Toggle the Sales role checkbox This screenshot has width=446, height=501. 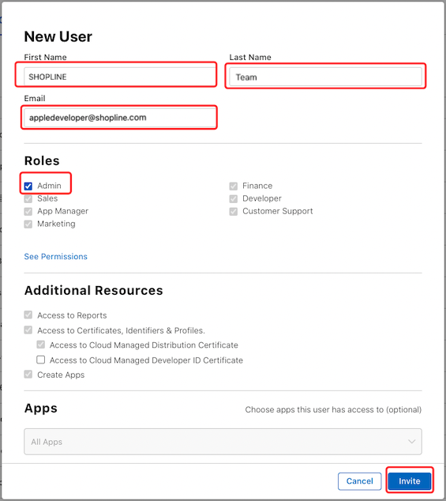[x=28, y=198]
